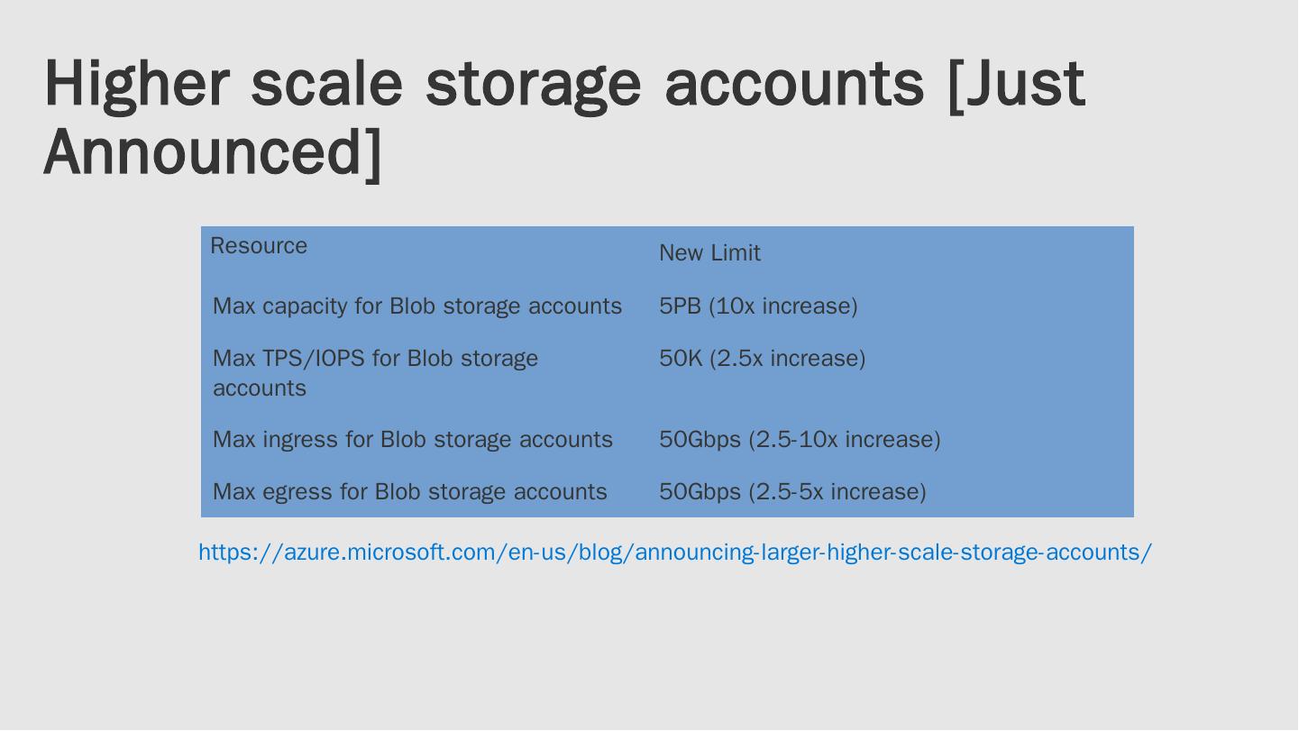Select the "50Gbps (2.5-10x increase)" cell
This screenshot has height=731, width=1299.
(x=800, y=440)
